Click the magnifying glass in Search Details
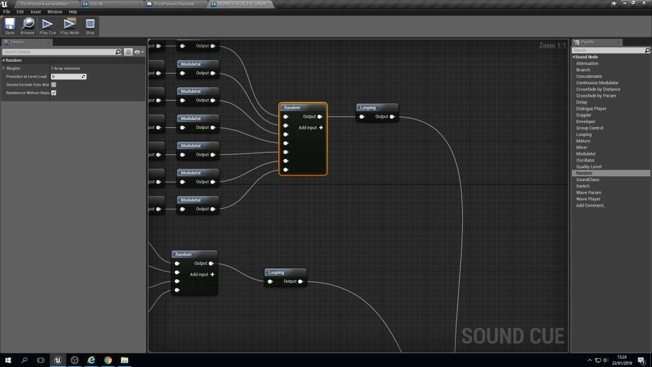 (x=119, y=52)
